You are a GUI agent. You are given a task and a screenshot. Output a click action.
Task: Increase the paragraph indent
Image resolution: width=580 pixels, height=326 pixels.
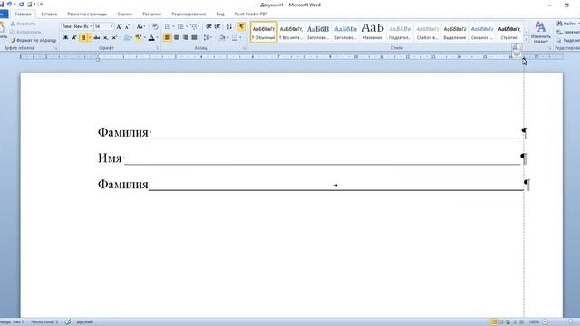[x=217, y=26]
